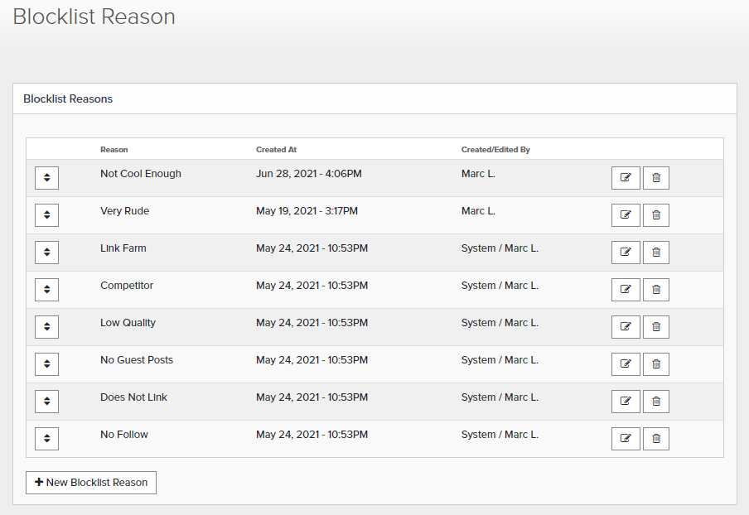
Task: Click reorder handle for Link Farm
Action: tap(46, 252)
